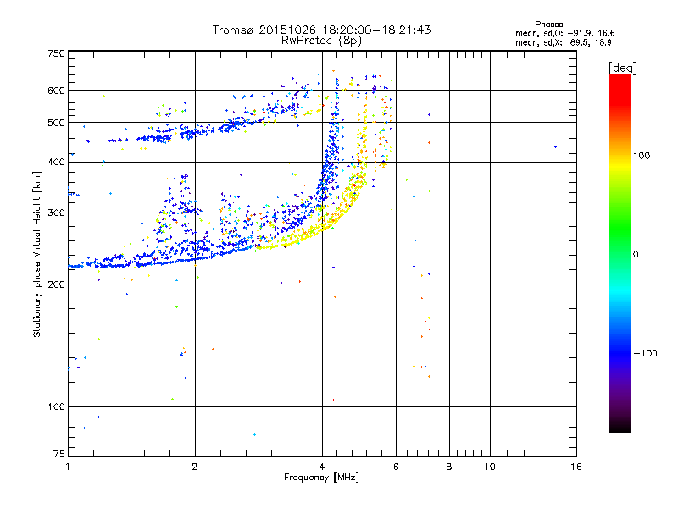The image size is (678, 508).
Task: Click the y-axis tick label '200'
Action: (x=56, y=284)
